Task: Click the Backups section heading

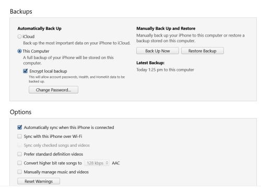Action: click(x=21, y=11)
